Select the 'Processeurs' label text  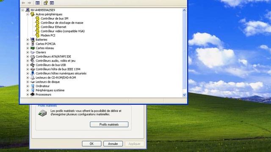[43, 95]
